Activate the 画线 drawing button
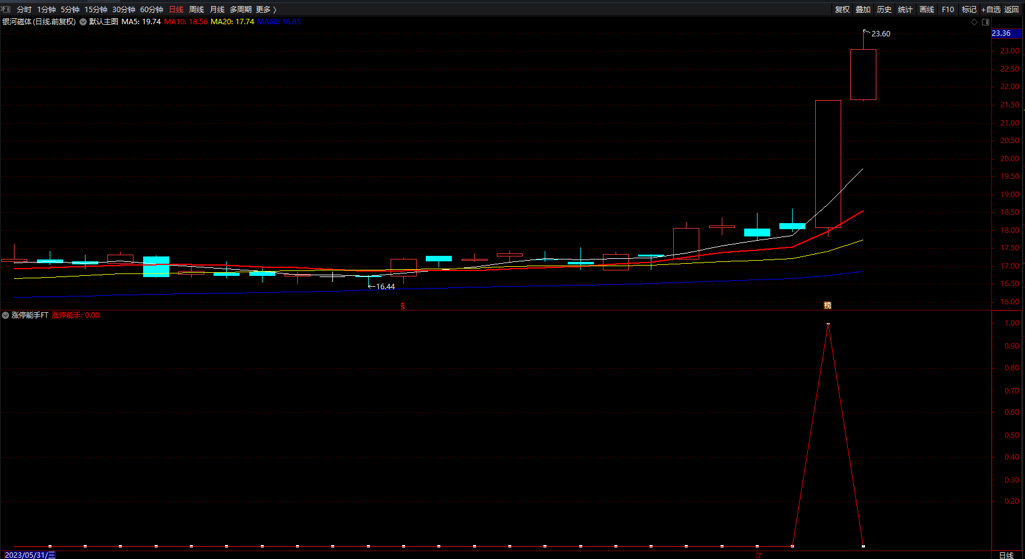1025x559 pixels. (927, 10)
